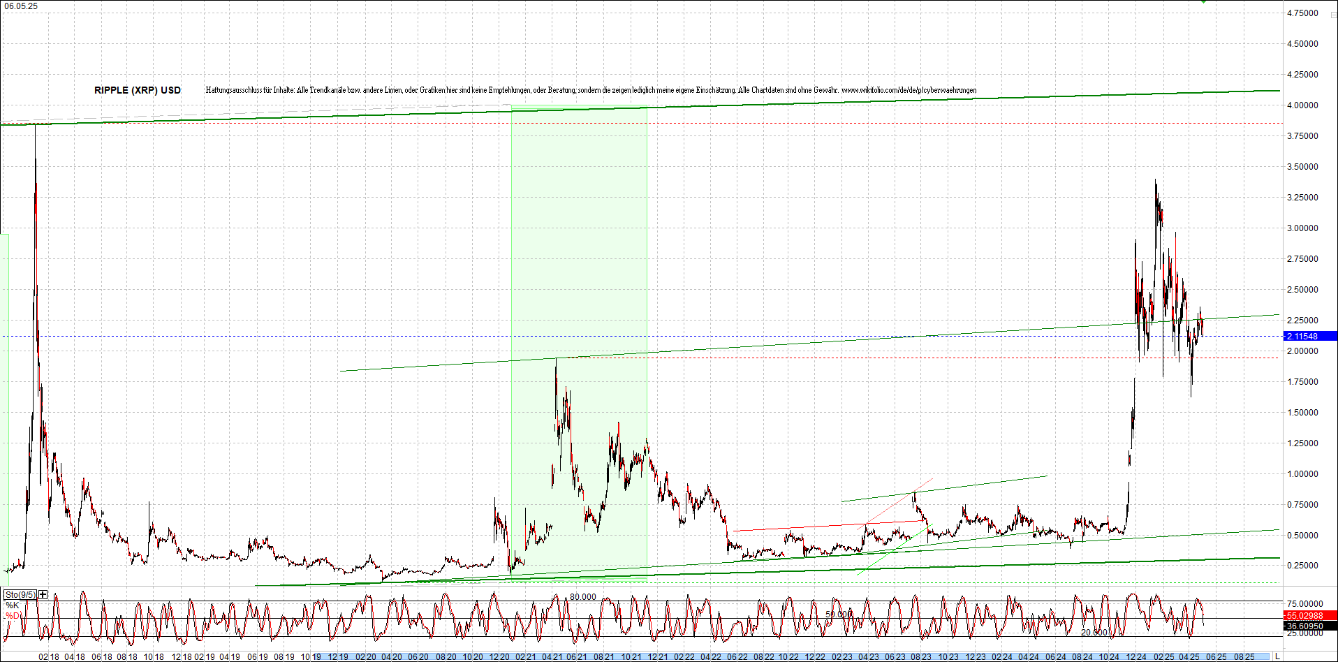This screenshot has height=662, width=1338.
Task: Click the + to add an indicator
Action: pos(43,594)
